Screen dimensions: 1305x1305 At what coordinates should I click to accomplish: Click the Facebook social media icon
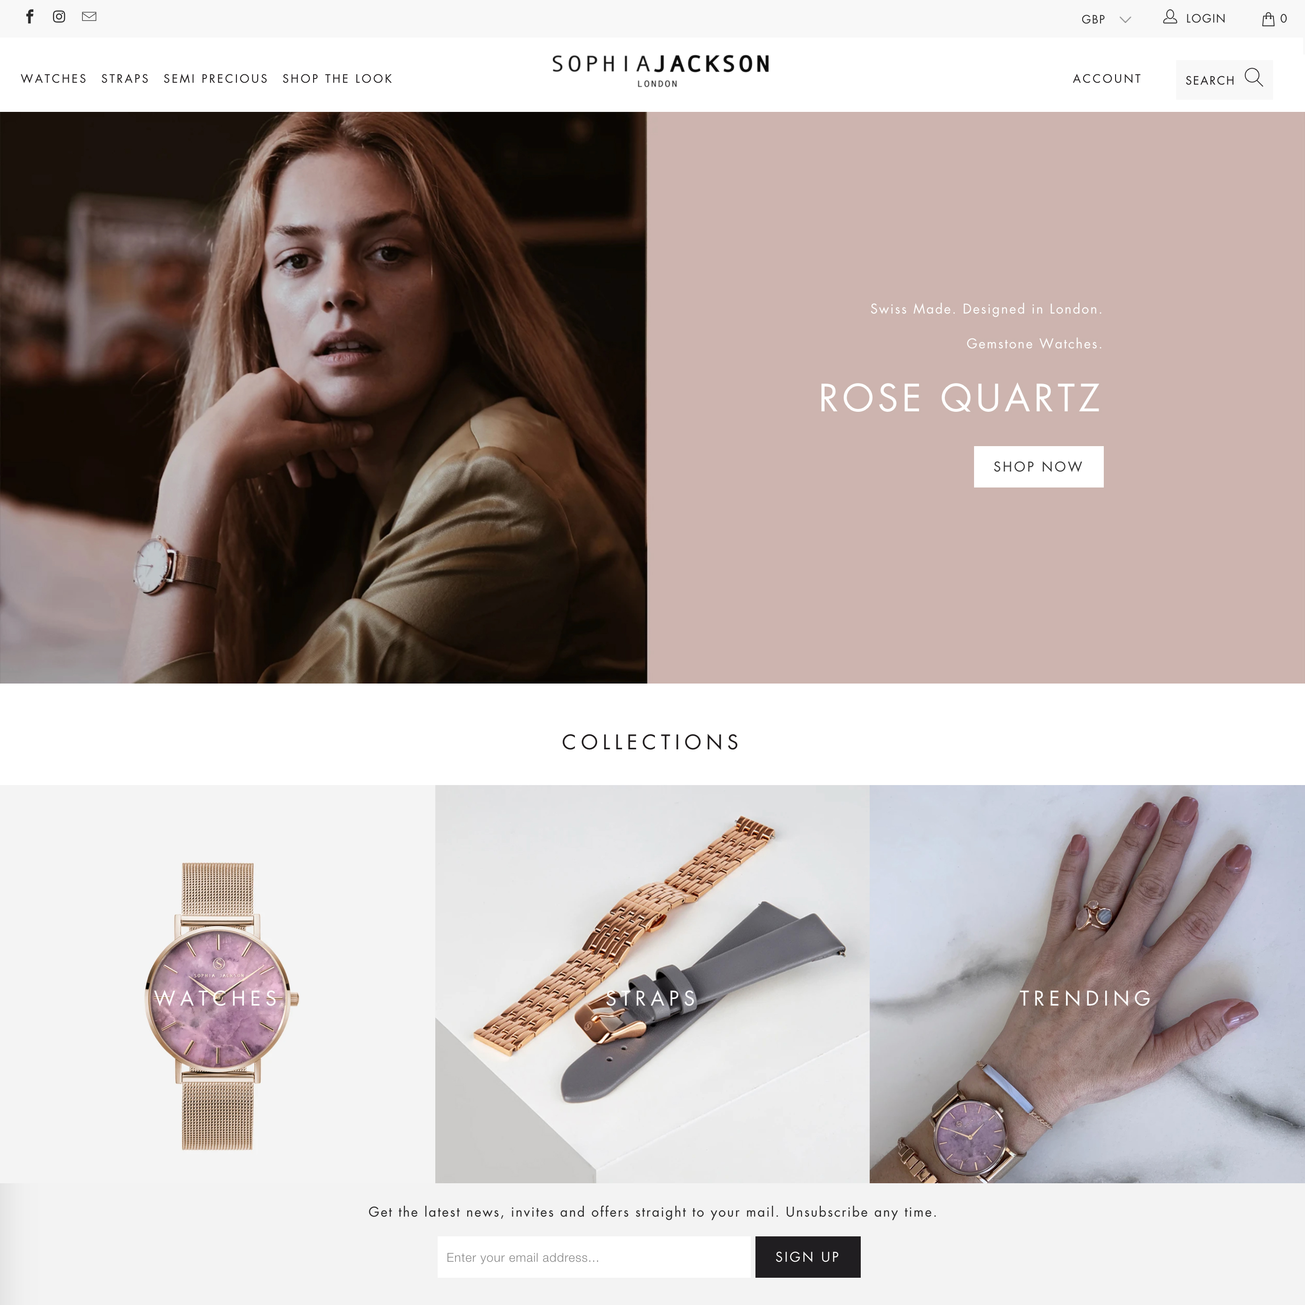[30, 17]
